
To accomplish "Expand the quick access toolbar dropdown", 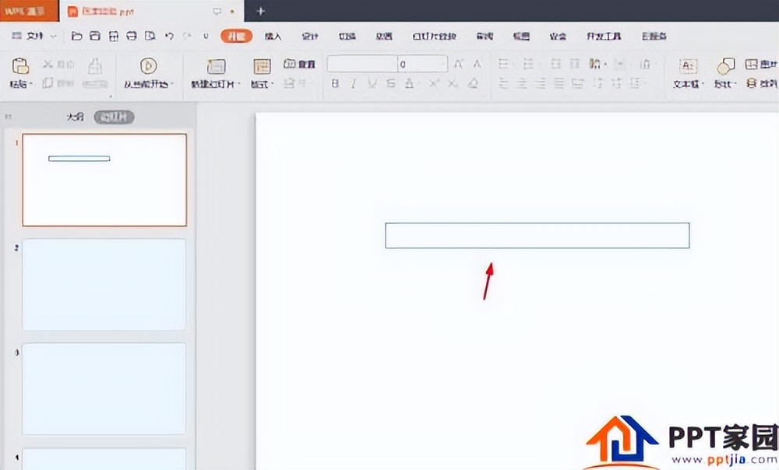I will pyautogui.click(x=206, y=36).
